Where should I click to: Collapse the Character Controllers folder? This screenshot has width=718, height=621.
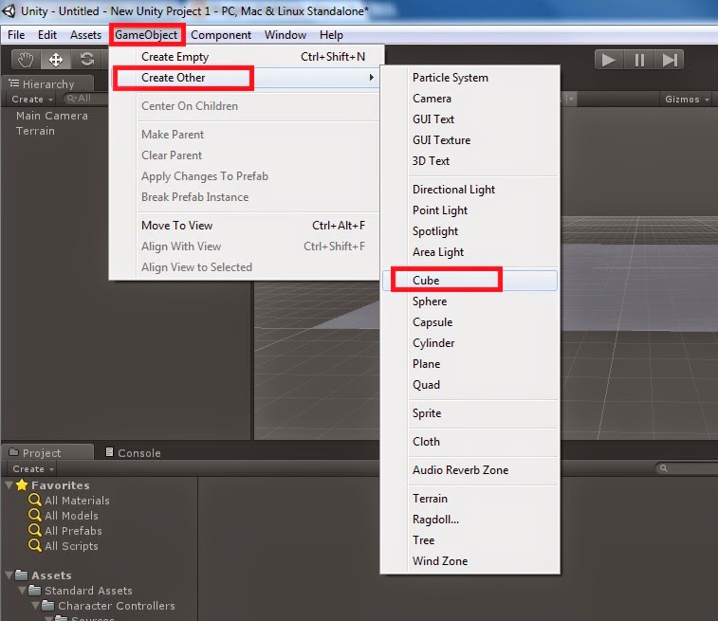pos(35,606)
